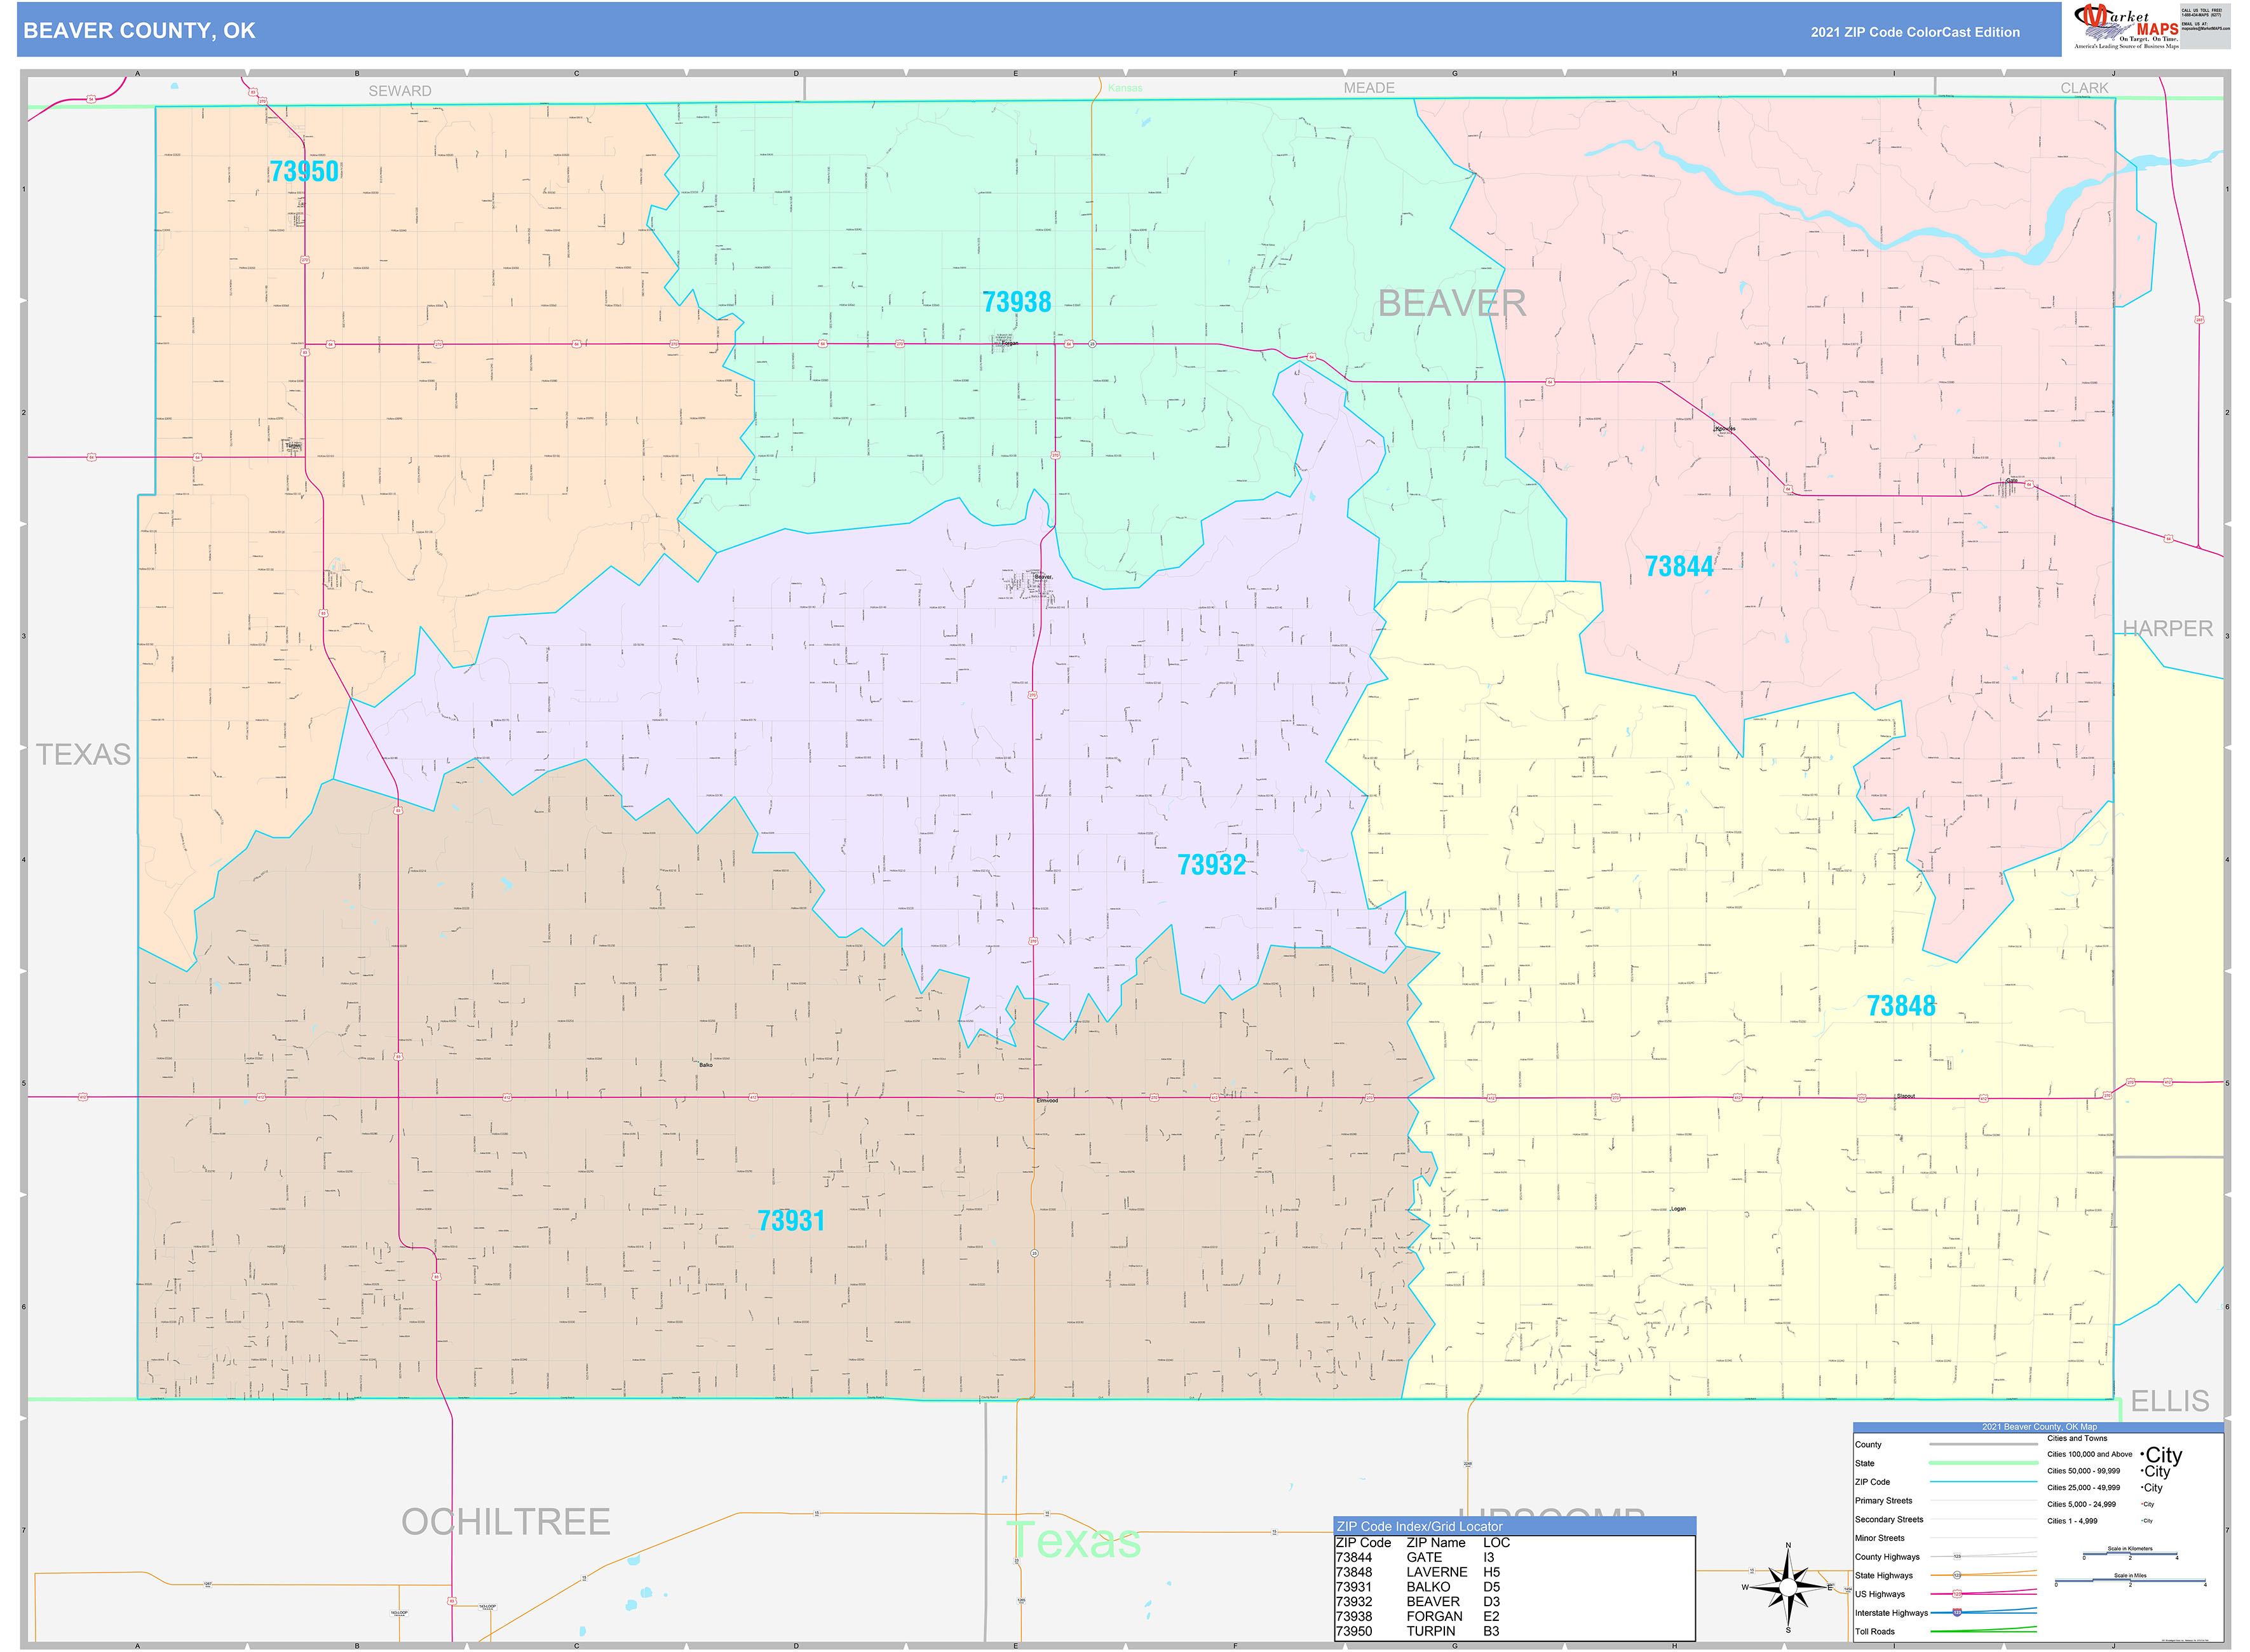
Task: Click 'Cities 1 - 4,999' in legend
Action: 2072,1521
